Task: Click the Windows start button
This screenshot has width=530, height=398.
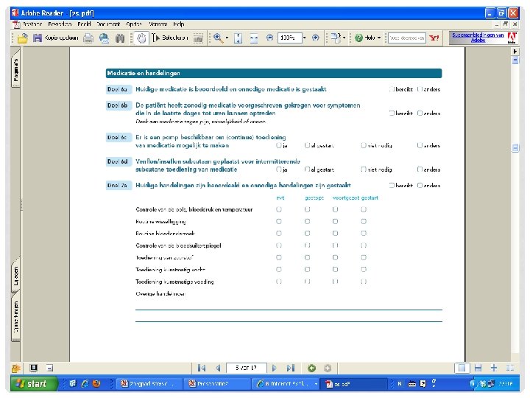Action: pos(34,384)
